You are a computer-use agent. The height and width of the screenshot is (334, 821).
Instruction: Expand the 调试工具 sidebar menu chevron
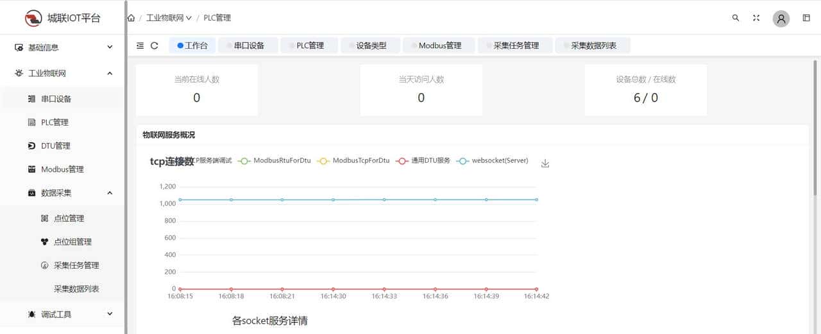click(x=110, y=314)
